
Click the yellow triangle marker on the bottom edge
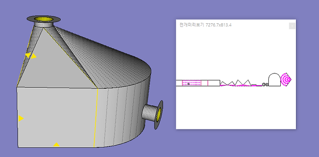56,144
